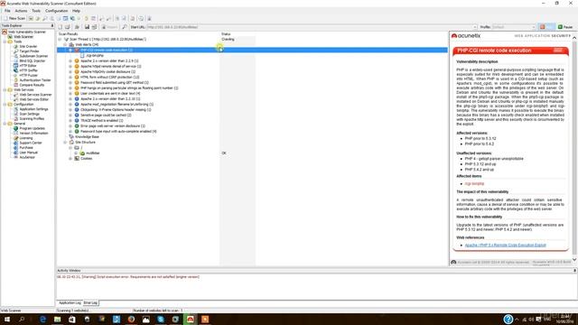Select the TRACE method is enabled alert
Image resolution: width=578 pixels, height=325 pixels.
click(102, 120)
